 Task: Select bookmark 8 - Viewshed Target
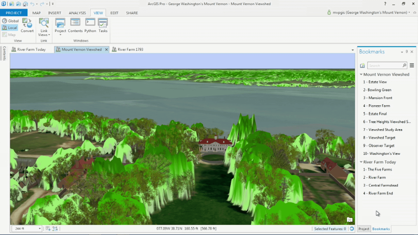[379, 138]
